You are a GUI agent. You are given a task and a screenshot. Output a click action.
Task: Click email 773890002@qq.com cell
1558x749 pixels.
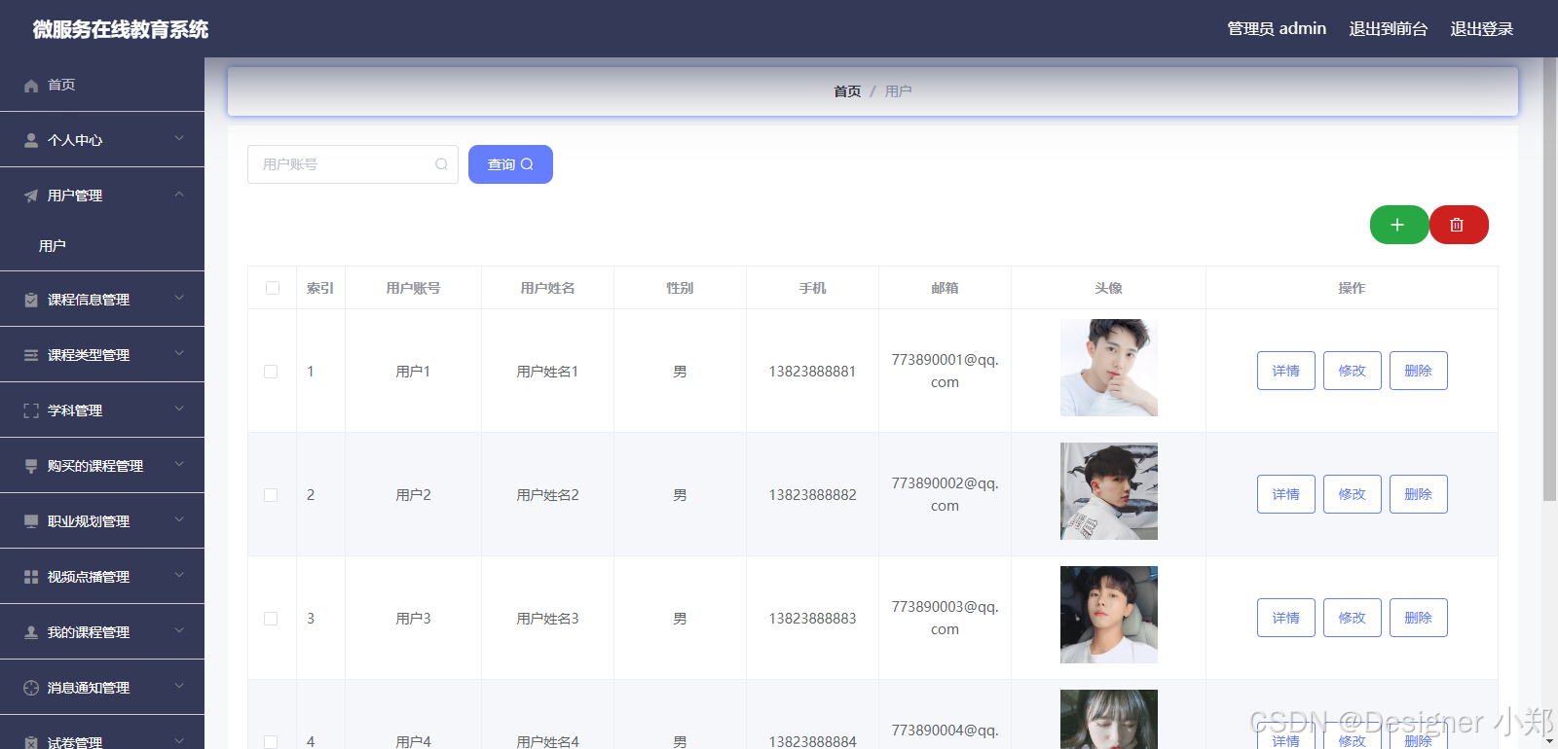pyautogui.click(x=945, y=494)
